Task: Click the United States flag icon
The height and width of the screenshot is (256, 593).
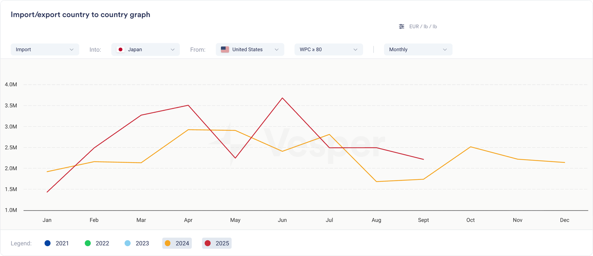Action: (225, 50)
